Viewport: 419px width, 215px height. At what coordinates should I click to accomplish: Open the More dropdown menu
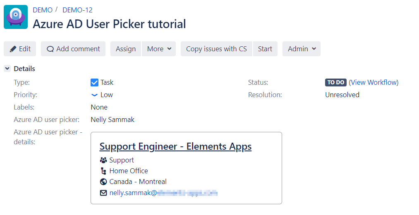159,49
